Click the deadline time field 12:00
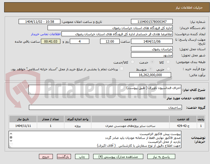 110,41
